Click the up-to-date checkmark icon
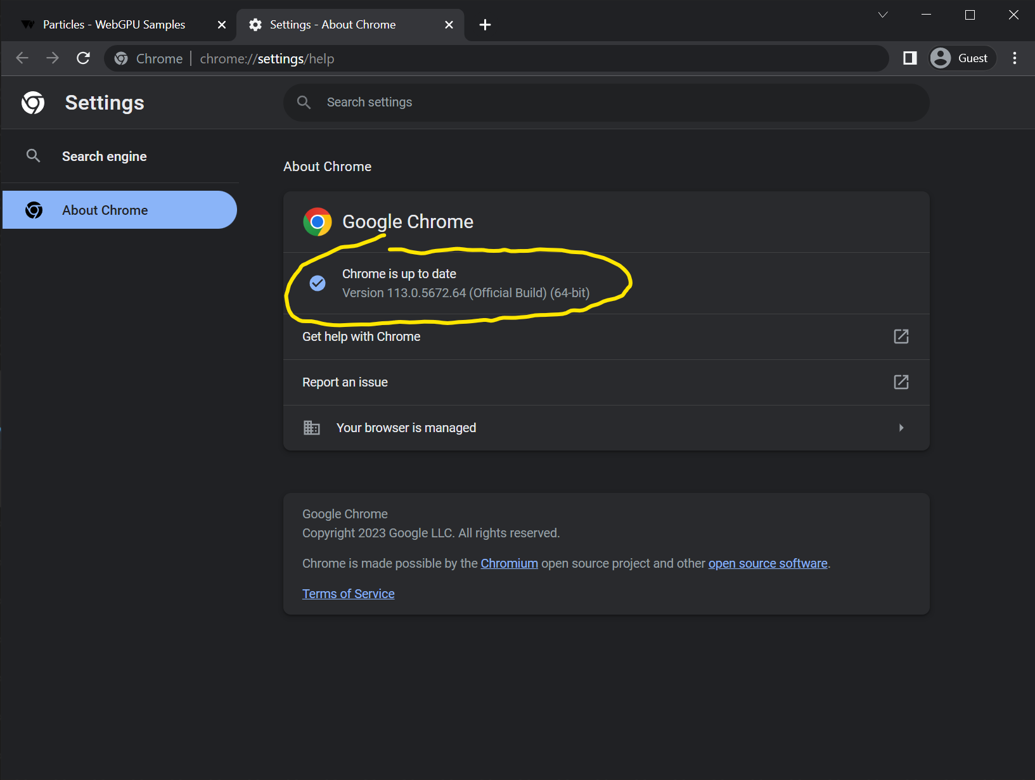1035x780 pixels. tap(318, 283)
